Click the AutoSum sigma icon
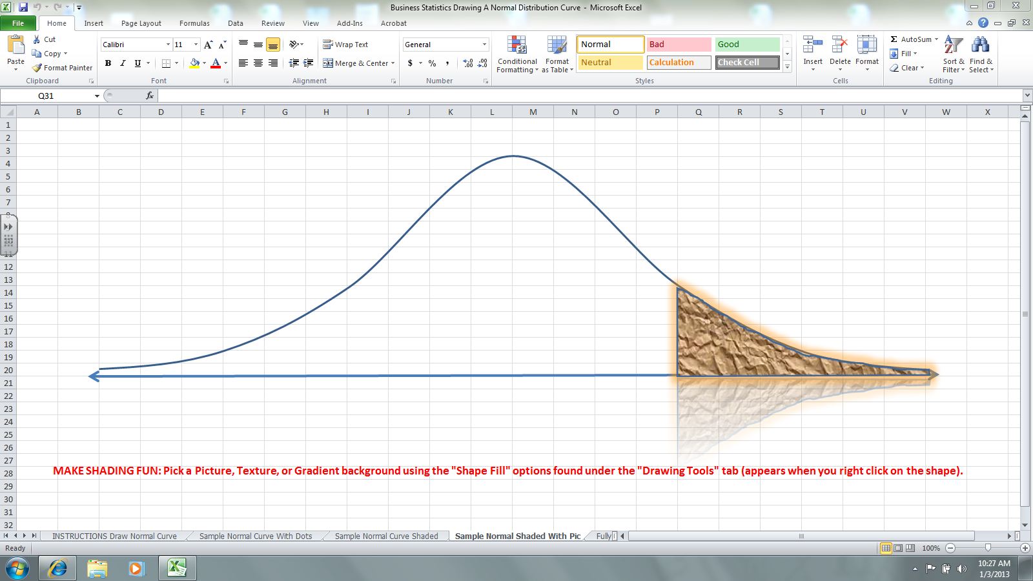Image resolution: width=1033 pixels, height=581 pixels. (894, 39)
